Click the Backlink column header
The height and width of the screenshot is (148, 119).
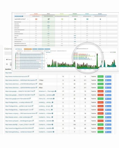click(8, 69)
